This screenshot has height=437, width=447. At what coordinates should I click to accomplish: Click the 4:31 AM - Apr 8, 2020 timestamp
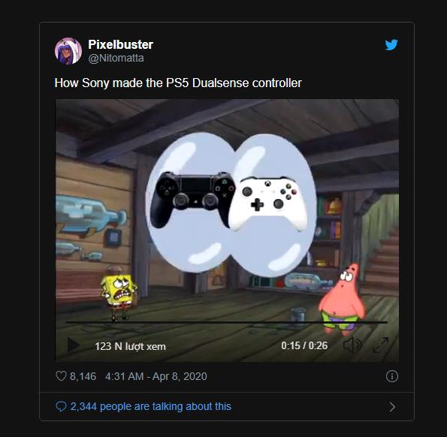[156, 376]
